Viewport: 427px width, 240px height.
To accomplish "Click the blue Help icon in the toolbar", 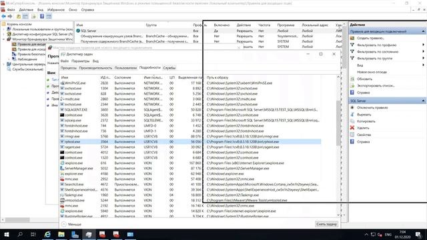I will pos(42,17).
